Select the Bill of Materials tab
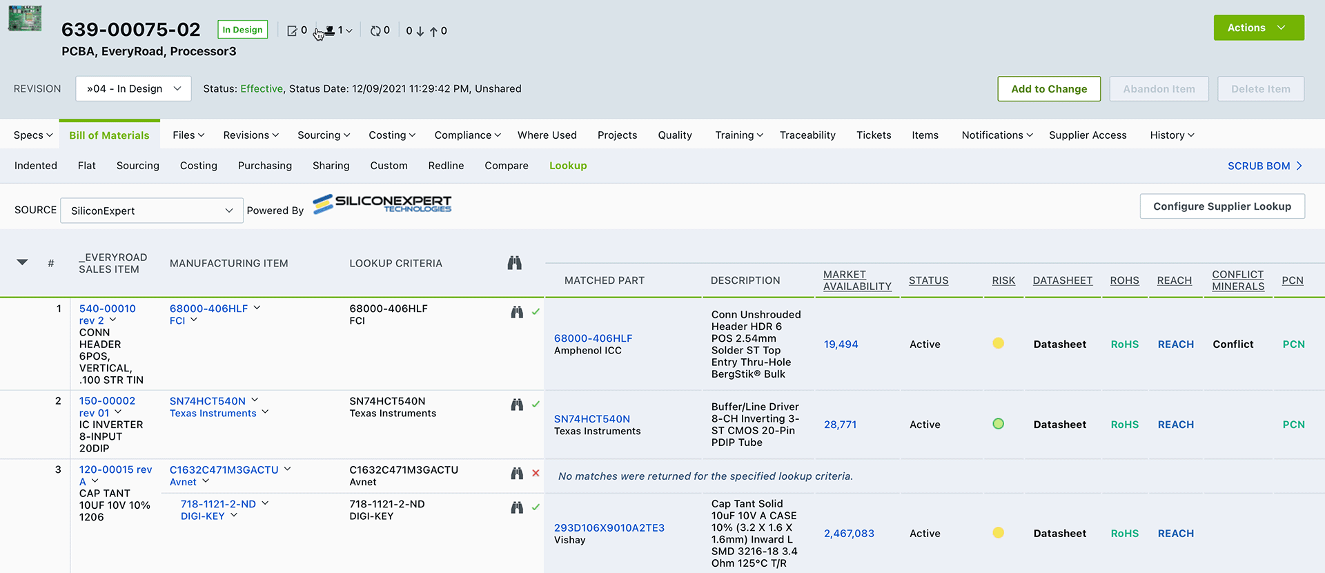Image resolution: width=1325 pixels, height=573 pixels. 109,135
